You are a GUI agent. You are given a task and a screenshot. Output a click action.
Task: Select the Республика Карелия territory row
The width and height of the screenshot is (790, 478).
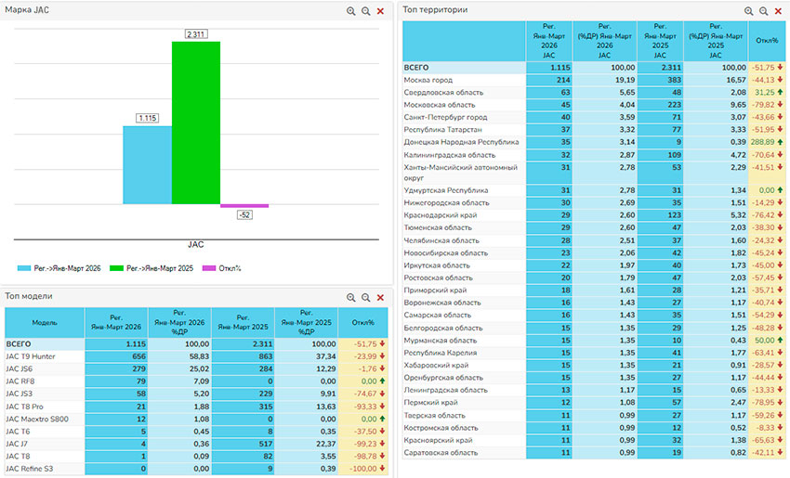(x=594, y=352)
